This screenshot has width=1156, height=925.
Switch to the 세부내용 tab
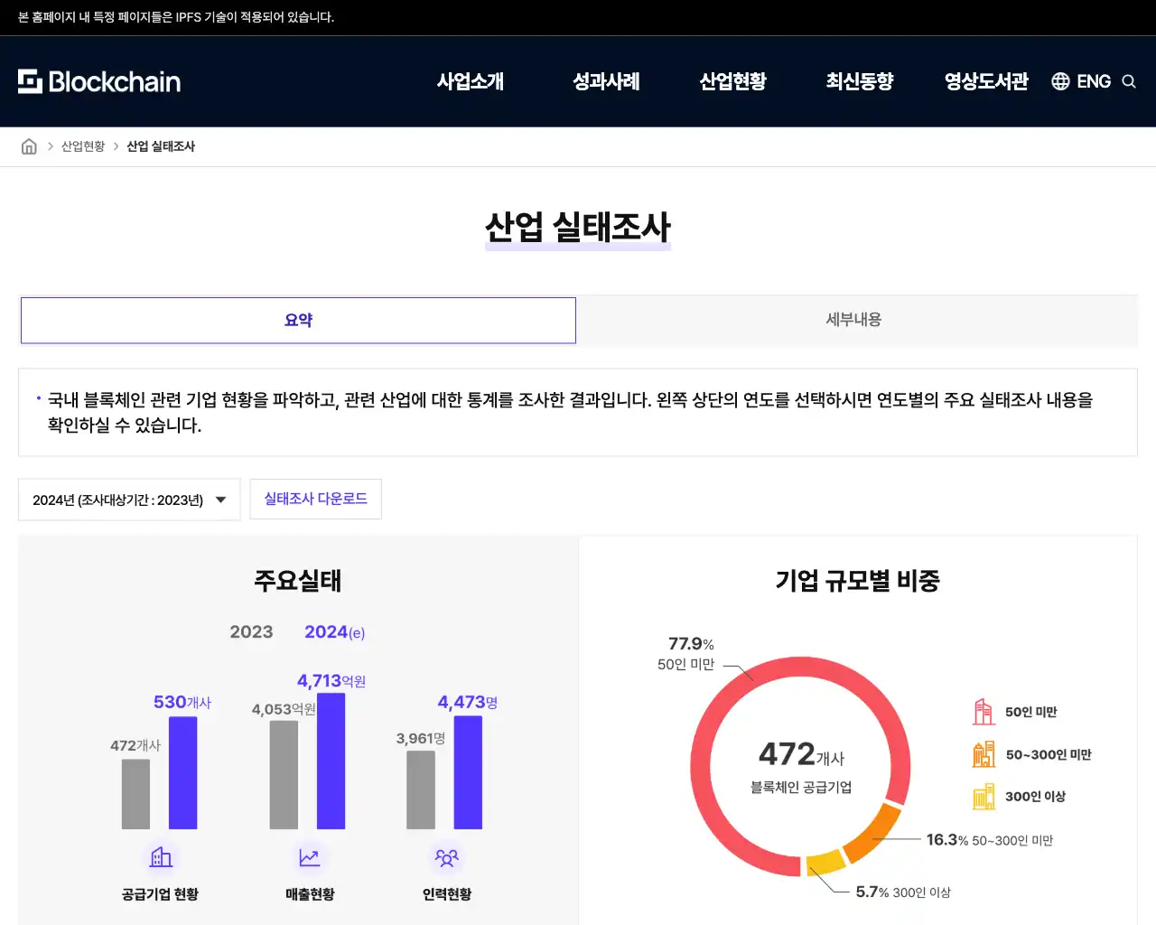click(853, 320)
